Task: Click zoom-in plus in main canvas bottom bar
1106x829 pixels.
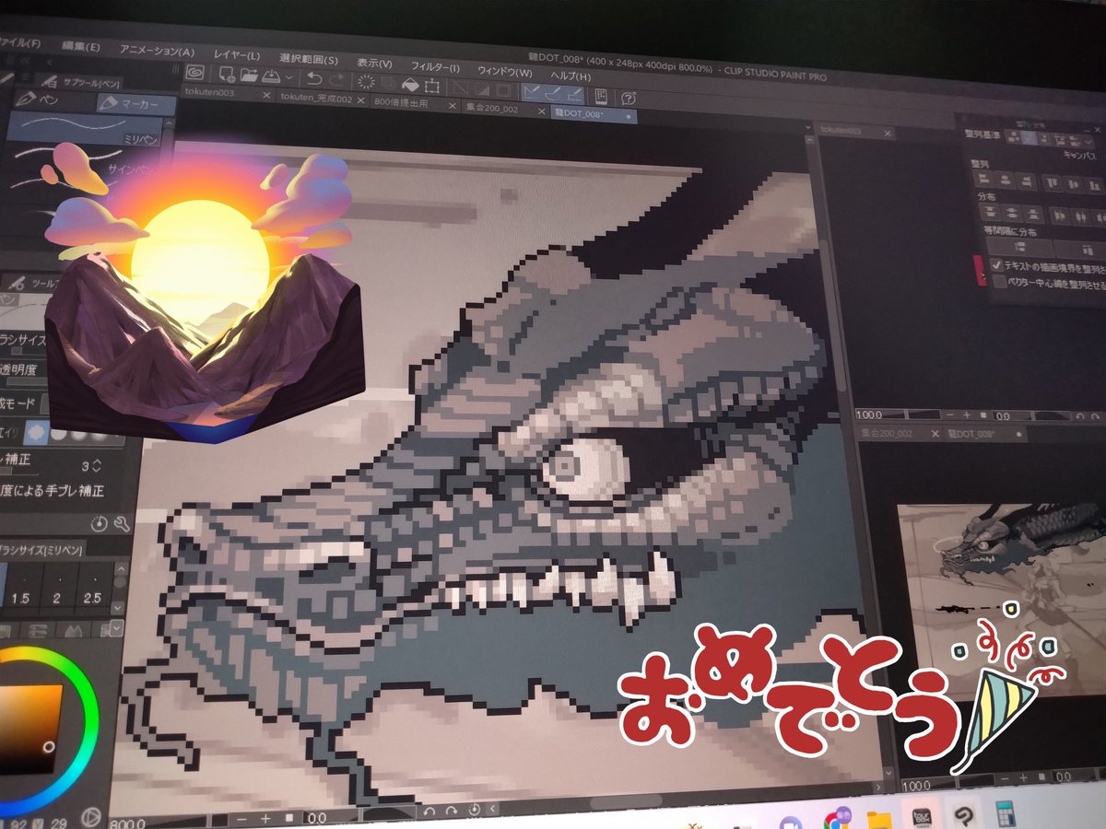Action: (265, 819)
